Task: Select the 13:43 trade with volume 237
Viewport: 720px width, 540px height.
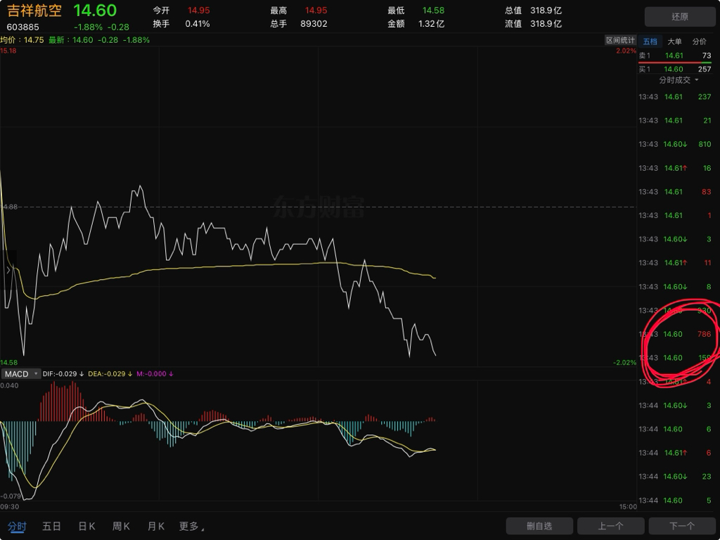Action: point(674,97)
